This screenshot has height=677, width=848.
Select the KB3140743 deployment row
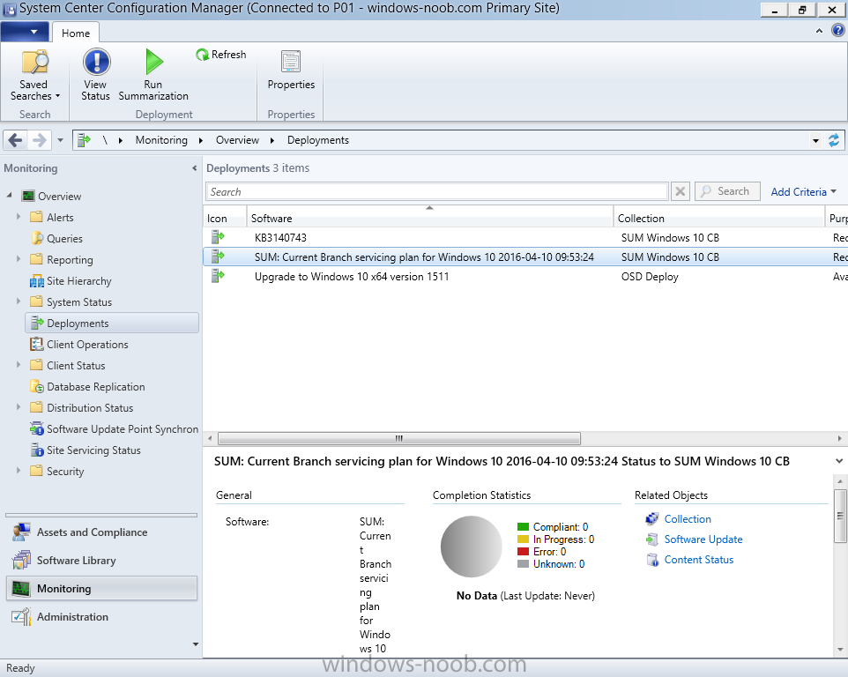pos(525,237)
